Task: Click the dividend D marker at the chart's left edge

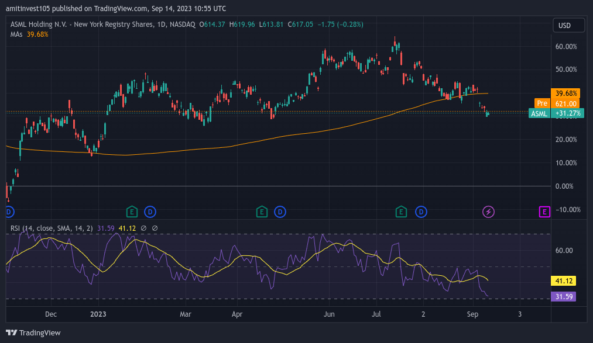Action: [x=9, y=212]
